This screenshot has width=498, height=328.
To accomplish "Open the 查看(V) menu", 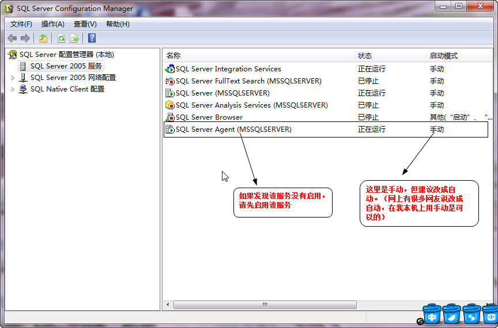I will [x=85, y=24].
